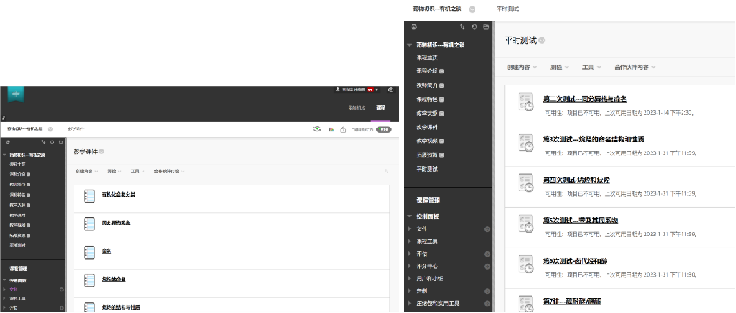The height and width of the screenshot is (313, 736).
Task: Open the 有机化合物分类 courseware link
Action: 118,194
